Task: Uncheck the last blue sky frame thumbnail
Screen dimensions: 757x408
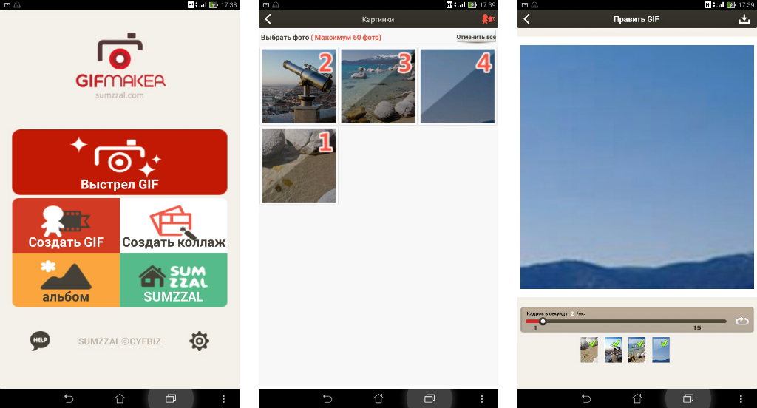Action: 661,350
